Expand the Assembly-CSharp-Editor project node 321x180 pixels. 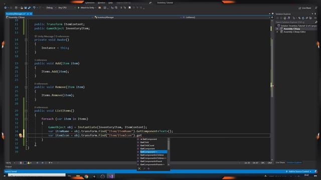coord(277,32)
